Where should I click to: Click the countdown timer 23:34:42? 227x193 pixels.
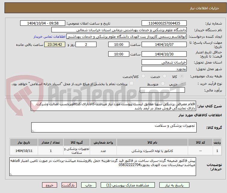[55, 44]
